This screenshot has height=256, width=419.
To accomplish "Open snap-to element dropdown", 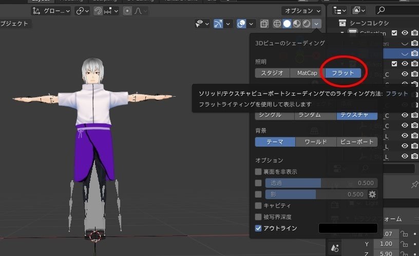I will [x=111, y=11].
